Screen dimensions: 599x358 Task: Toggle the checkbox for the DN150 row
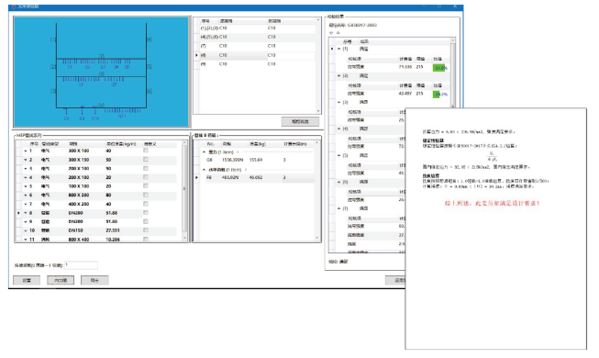pyautogui.click(x=146, y=230)
